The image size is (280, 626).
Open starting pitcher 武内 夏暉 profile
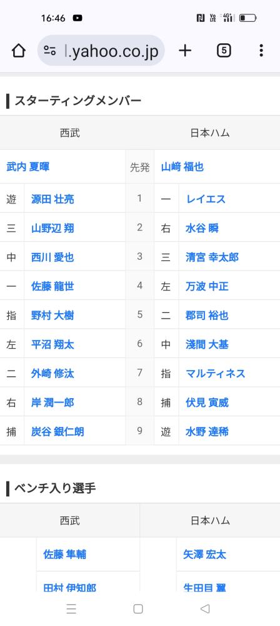28,167
